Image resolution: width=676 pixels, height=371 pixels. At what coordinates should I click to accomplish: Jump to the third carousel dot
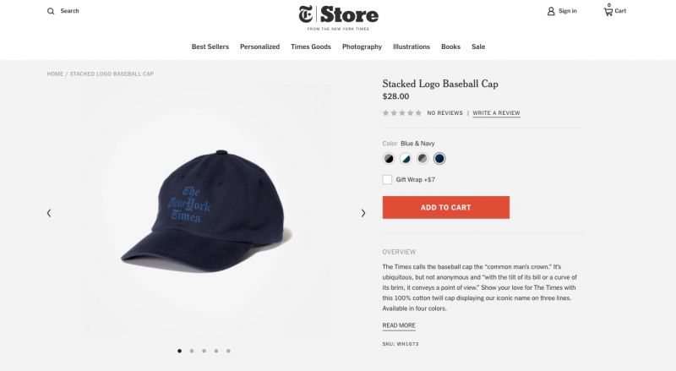click(x=204, y=351)
